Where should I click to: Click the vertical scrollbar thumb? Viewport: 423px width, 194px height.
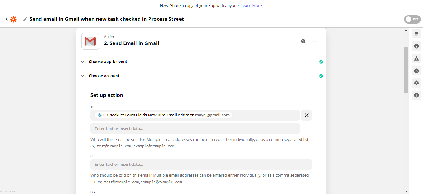[406, 70]
